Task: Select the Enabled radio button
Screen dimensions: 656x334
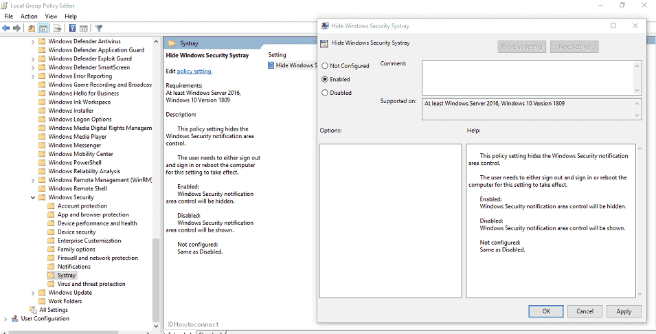Action: [x=325, y=79]
